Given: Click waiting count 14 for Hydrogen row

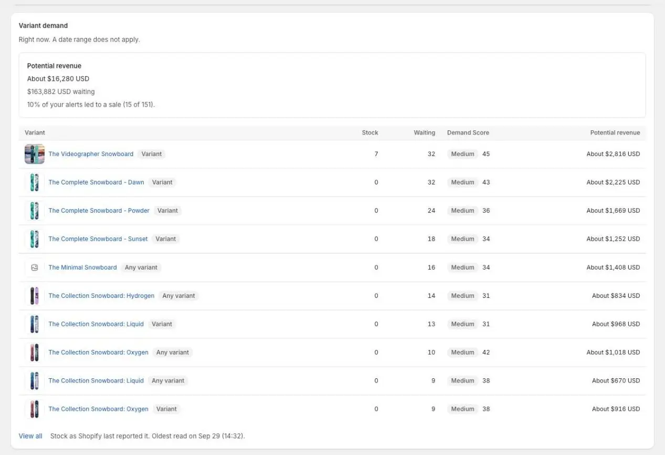Looking at the screenshot, I should pyautogui.click(x=431, y=296).
